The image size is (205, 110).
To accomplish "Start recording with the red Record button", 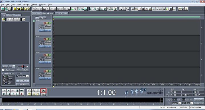I will 22,94.
